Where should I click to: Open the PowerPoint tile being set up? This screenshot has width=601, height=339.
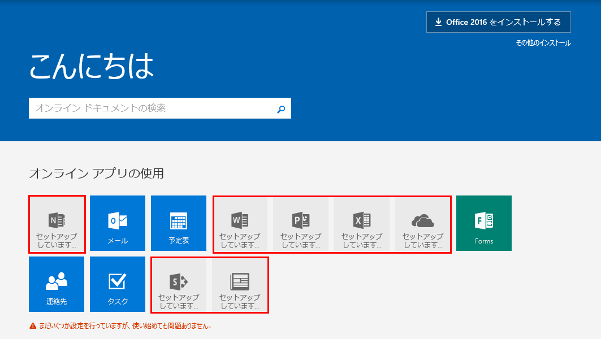pos(301,224)
